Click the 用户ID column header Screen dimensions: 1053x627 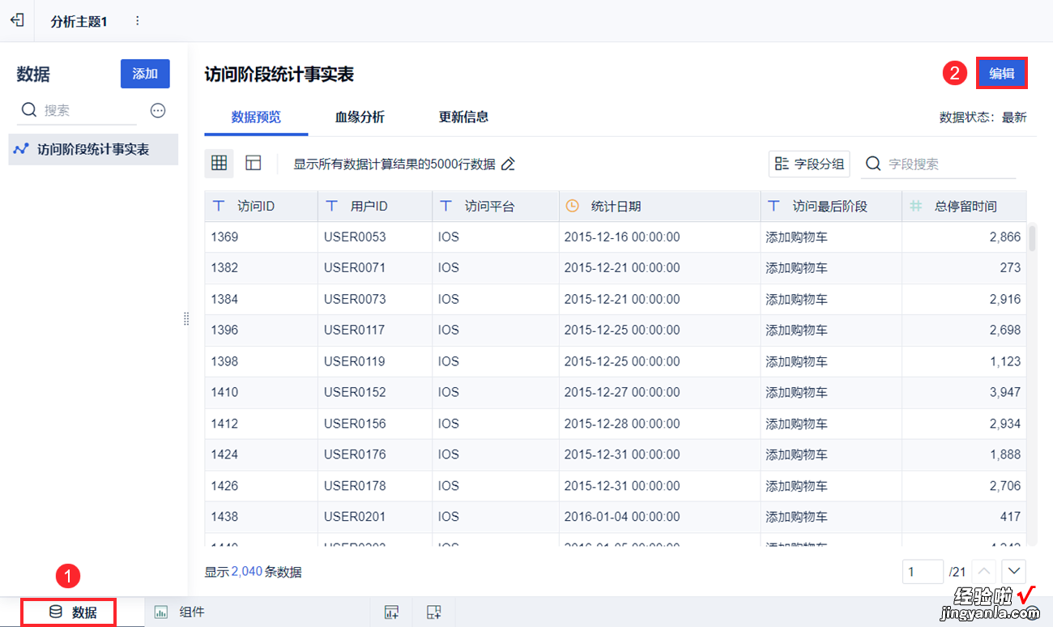[375, 207]
